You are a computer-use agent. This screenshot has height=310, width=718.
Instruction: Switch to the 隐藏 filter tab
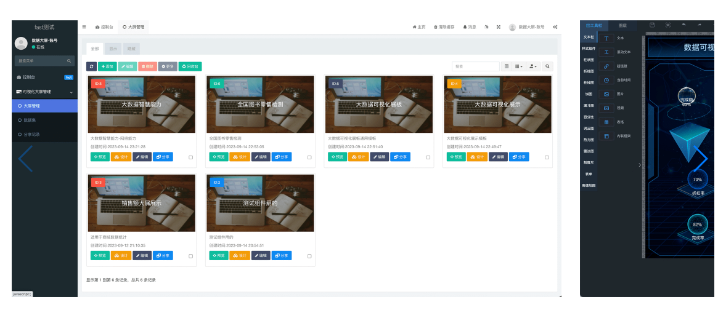[131, 49]
